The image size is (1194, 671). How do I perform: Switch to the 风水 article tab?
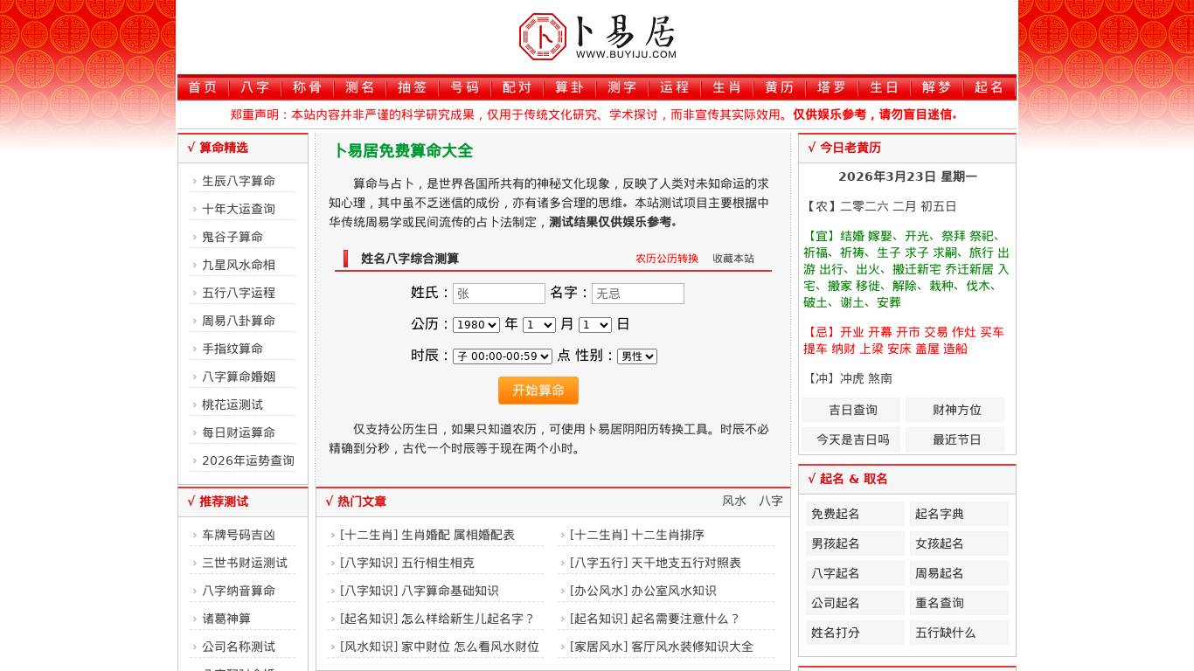click(734, 501)
